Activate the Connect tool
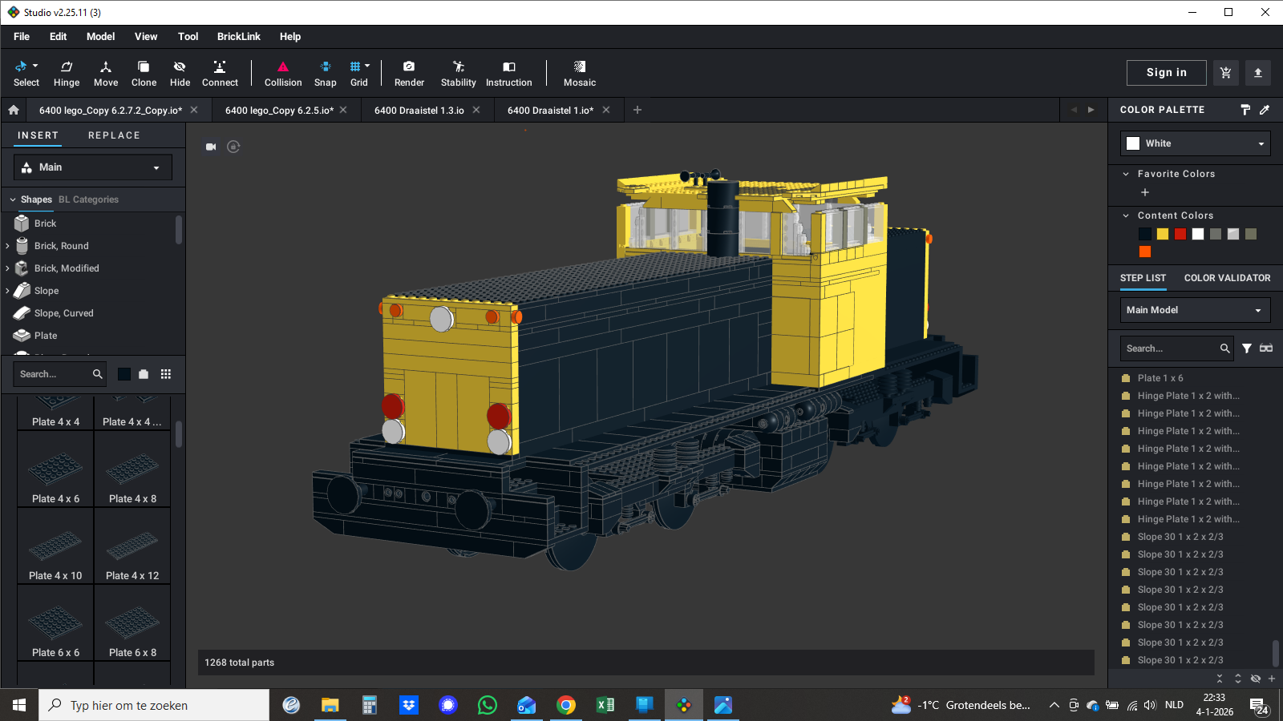The height and width of the screenshot is (721, 1283). tap(220, 73)
